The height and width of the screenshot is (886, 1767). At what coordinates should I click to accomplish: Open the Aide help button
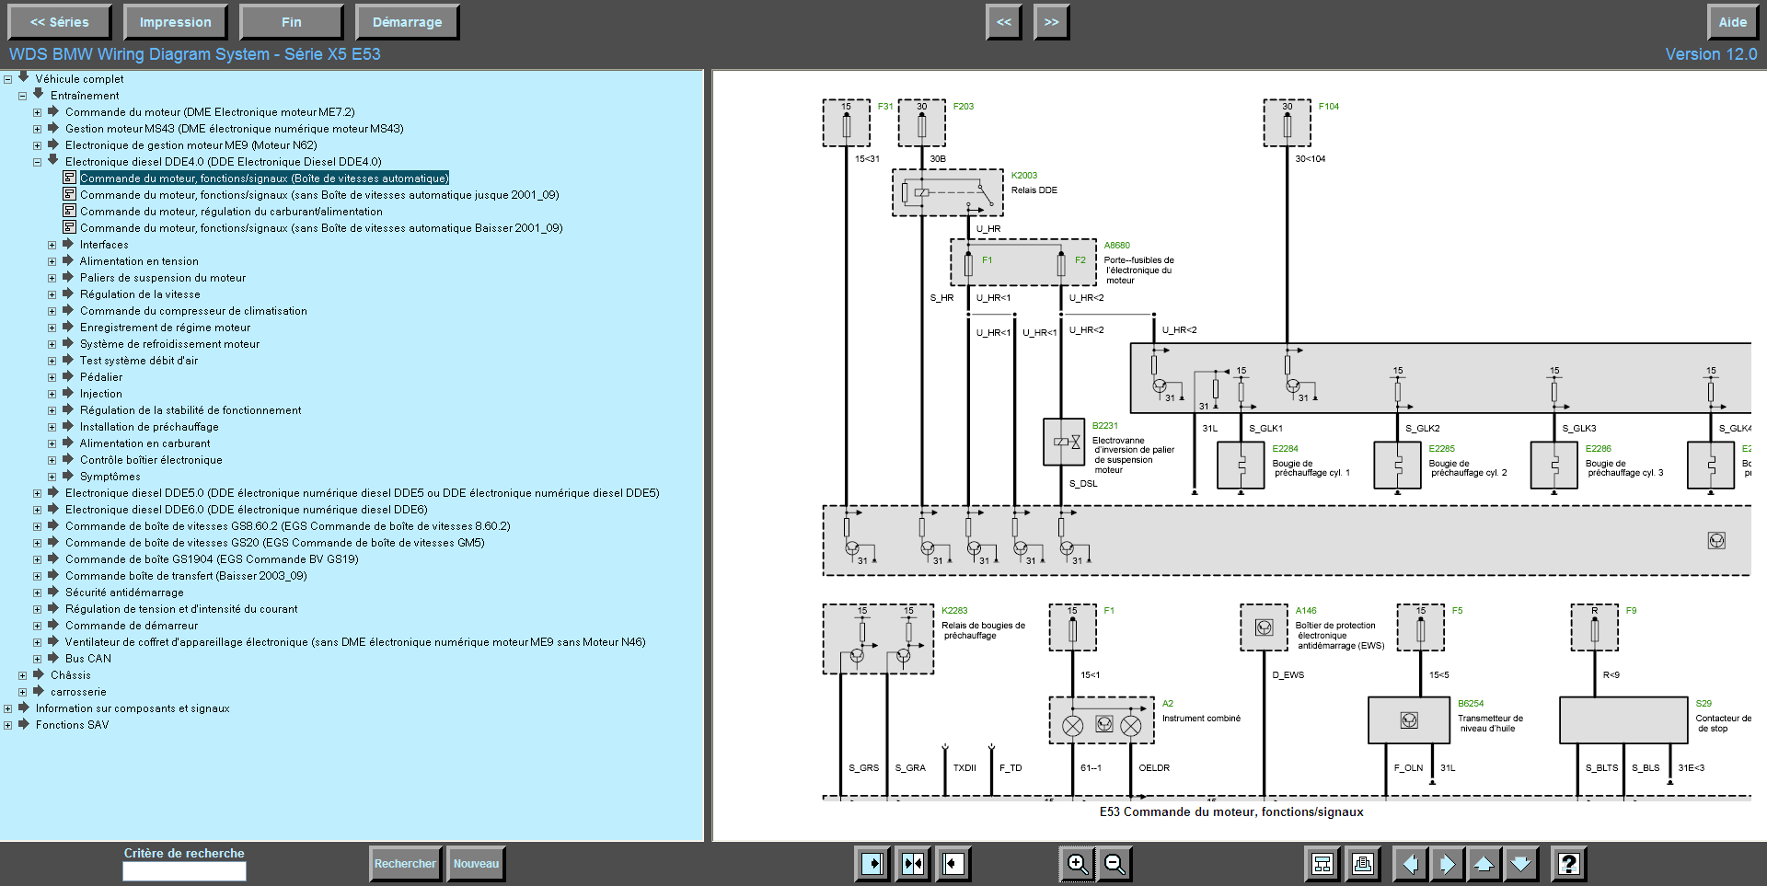point(1732,22)
